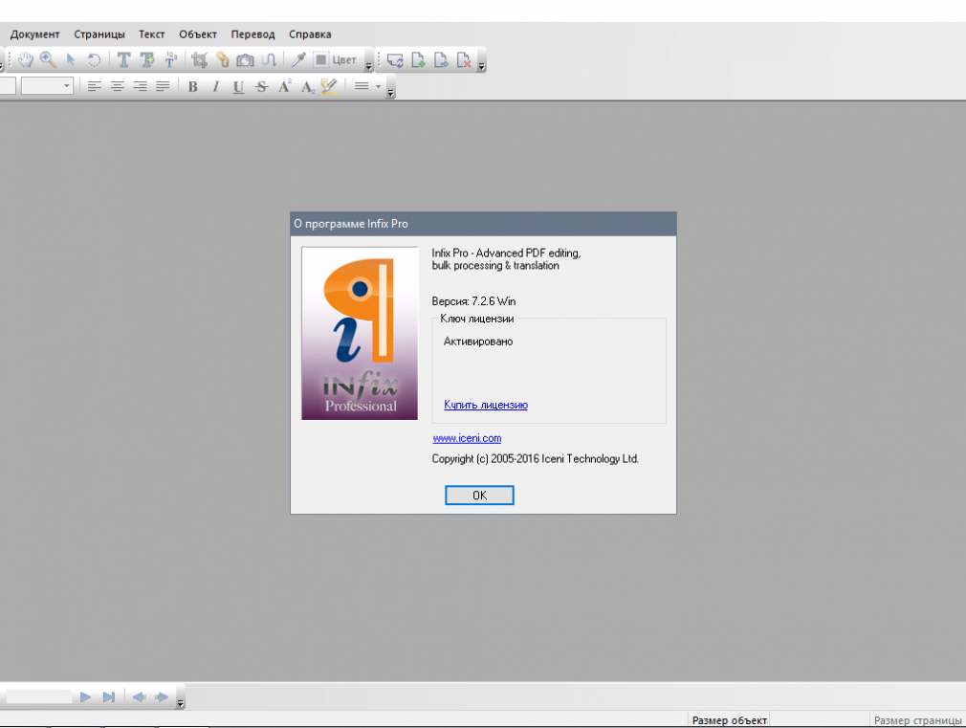Image resolution: width=966 pixels, height=728 pixels.
Task: Open the line spacing dropdown
Action: [368, 86]
